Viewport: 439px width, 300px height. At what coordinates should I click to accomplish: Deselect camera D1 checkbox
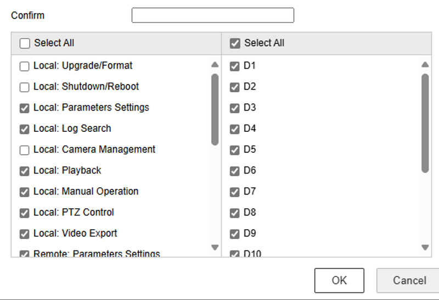tap(235, 66)
